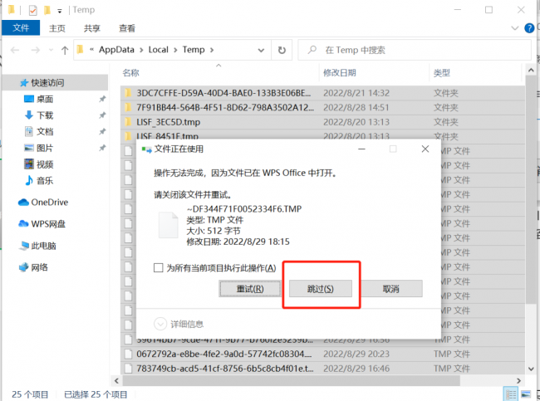Switch to large icons view in status bar
This screenshot has width=540, height=401.
tap(526, 394)
